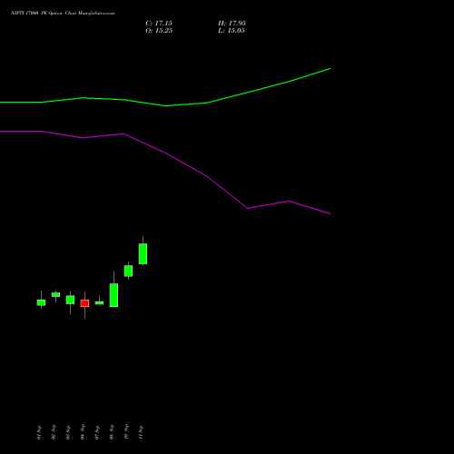
Task: Click the '02 Sep' date label
Action: 54,432
